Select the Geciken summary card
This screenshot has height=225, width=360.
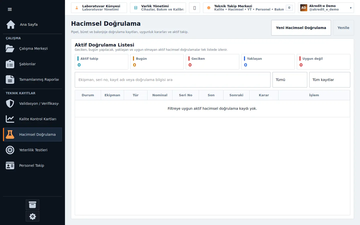(212, 62)
